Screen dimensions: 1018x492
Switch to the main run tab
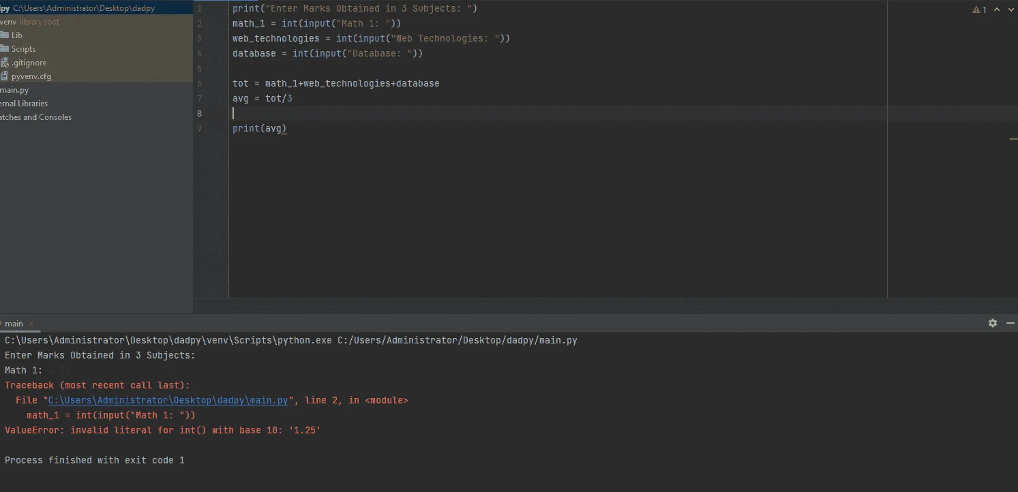coord(14,324)
